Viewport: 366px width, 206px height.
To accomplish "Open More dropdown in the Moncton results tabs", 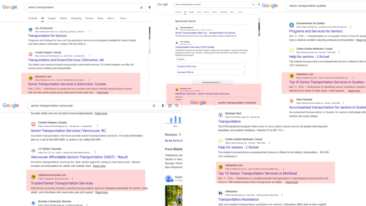I will [x=232, y=12].
